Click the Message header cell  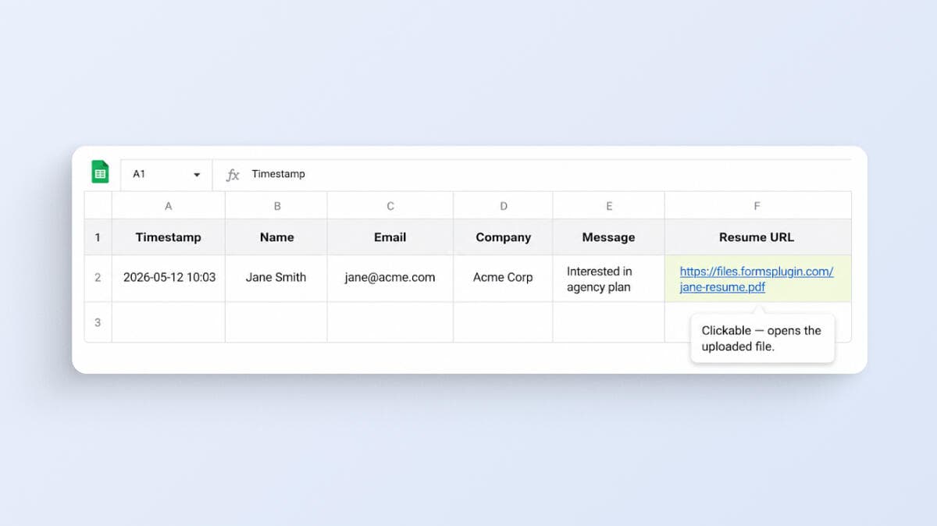pos(609,237)
